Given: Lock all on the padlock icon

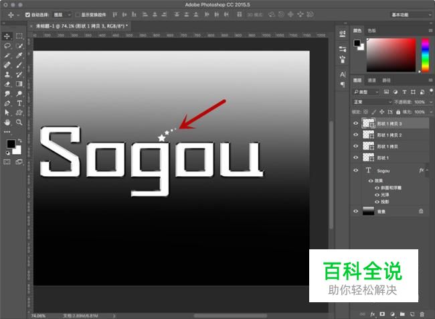Looking at the screenshot, I should (398, 112).
